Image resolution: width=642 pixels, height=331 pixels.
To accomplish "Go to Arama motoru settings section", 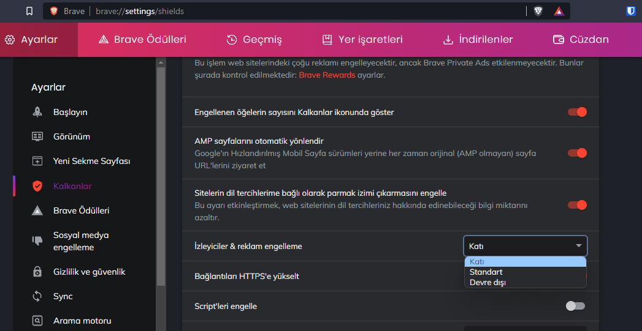I will coord(82,321).
